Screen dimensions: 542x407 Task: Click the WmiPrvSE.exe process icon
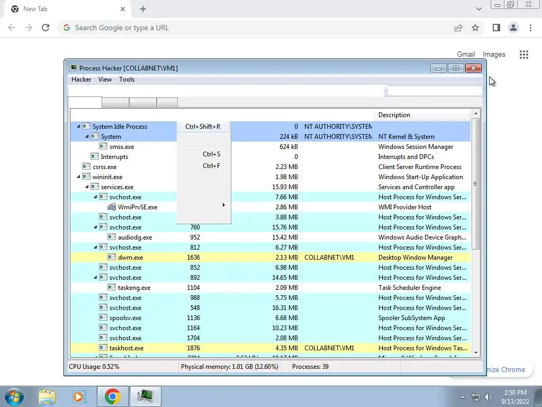coord(112,207)
